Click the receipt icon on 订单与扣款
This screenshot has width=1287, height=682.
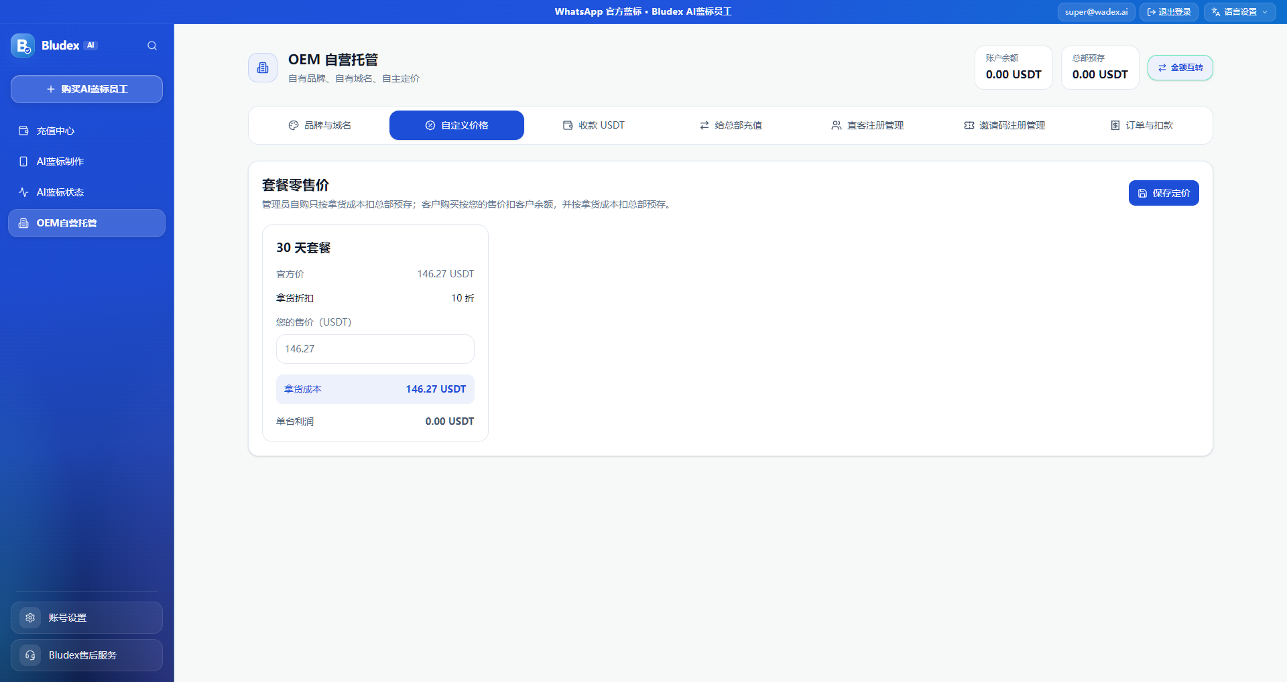click(1115, 125)
